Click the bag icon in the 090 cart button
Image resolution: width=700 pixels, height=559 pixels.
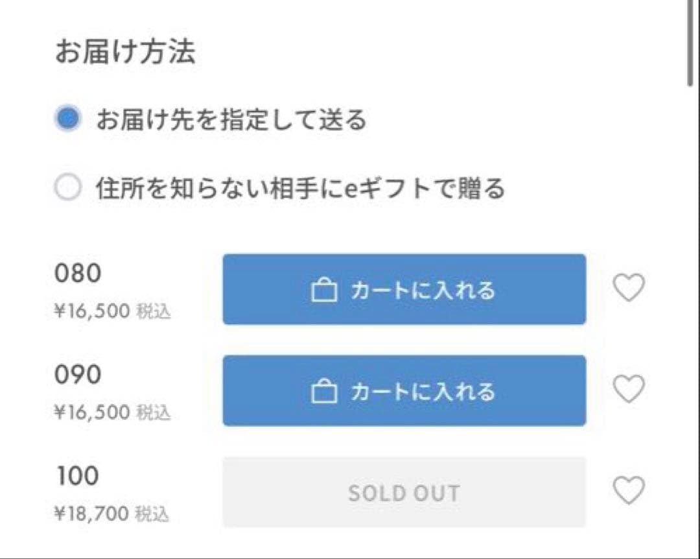point(324,392)
